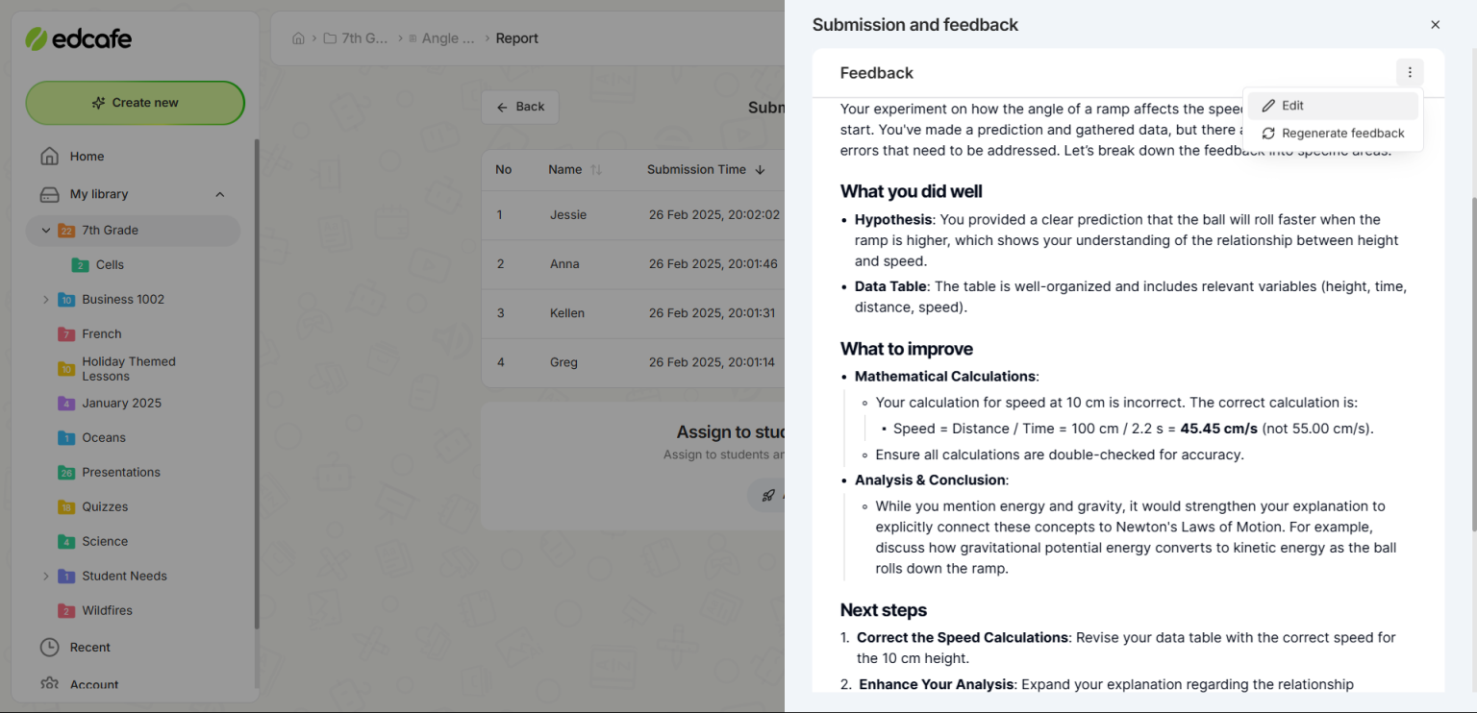Image resolution: width=1477 pixels, height=713 pixels.
Task: Click the My library icon
Action: coord(50,193)
